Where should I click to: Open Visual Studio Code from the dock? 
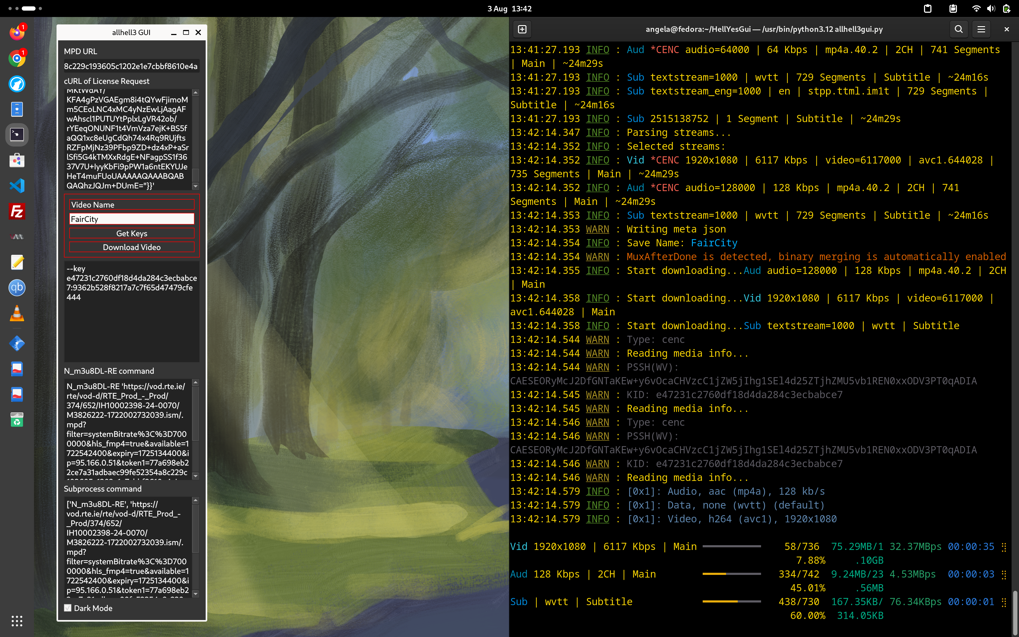click(x=17, y=186)
